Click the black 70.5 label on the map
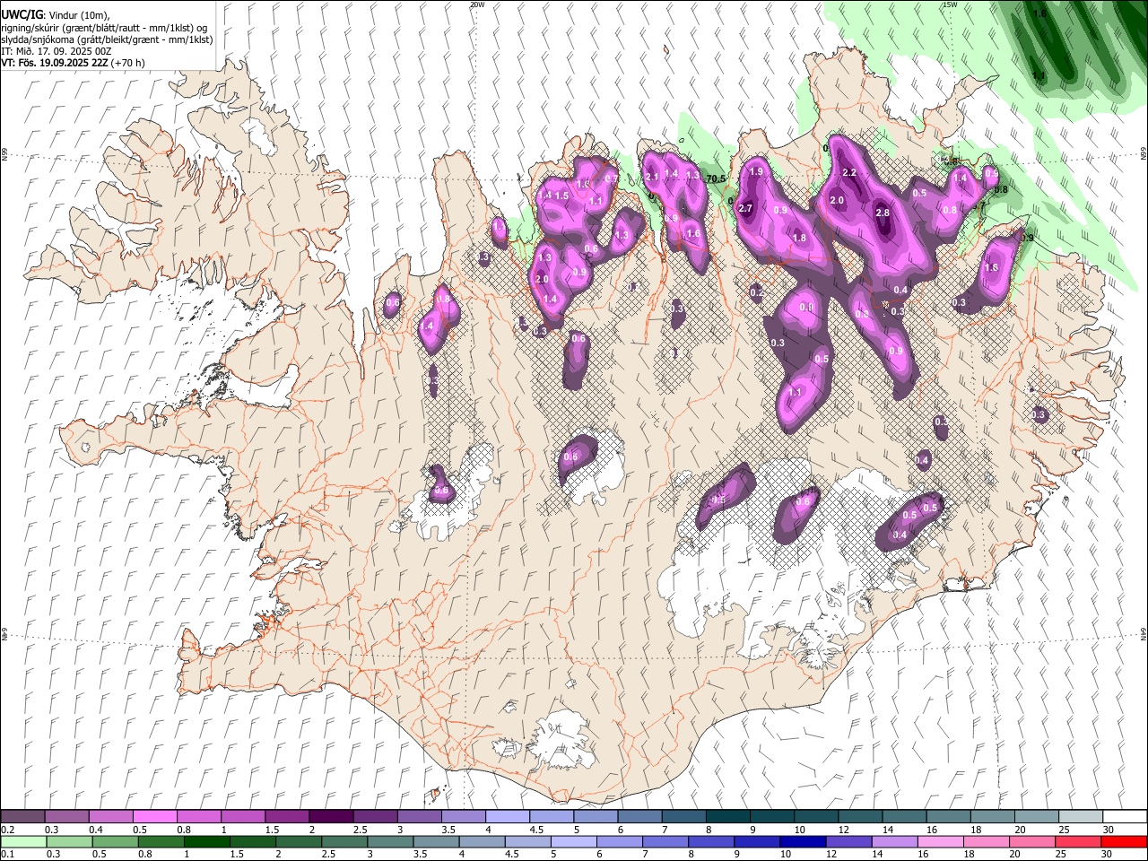This screenshot has height=861, width=1148. [715, 179]
